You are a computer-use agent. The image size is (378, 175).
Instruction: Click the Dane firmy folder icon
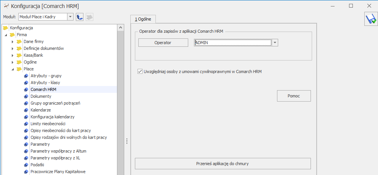tap(19, 41)
